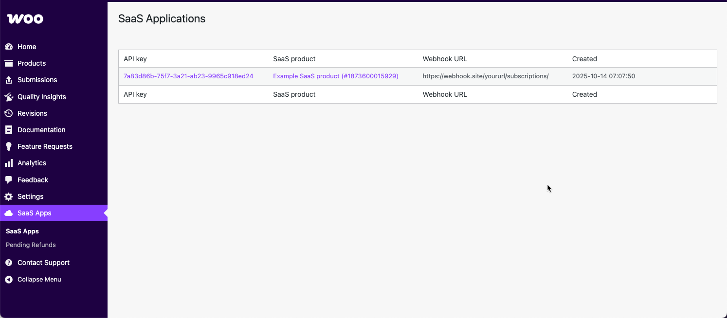This screenshot has width=727, height=318.
Task: Select the Home dashboard icon
Action: click(9, 47)
